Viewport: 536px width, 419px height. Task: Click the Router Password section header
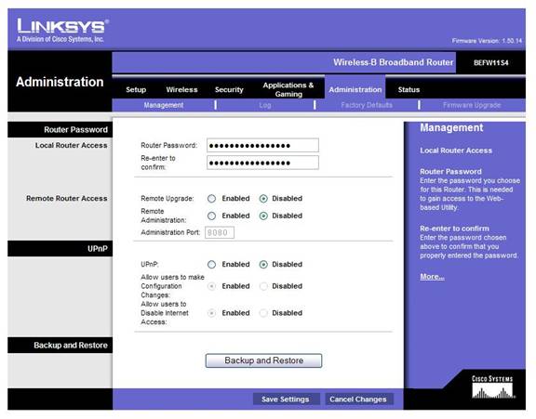[75, 130]
